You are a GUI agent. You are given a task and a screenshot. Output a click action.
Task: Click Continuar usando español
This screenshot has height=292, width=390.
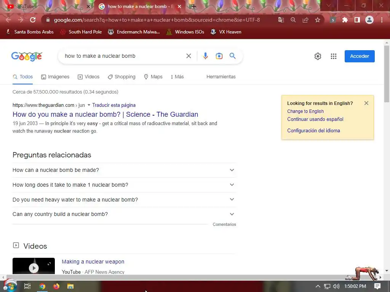click(x=315, y=119)
